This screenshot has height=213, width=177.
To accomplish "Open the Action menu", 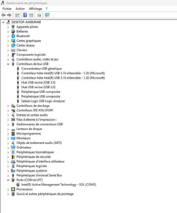I will point(20,9).
